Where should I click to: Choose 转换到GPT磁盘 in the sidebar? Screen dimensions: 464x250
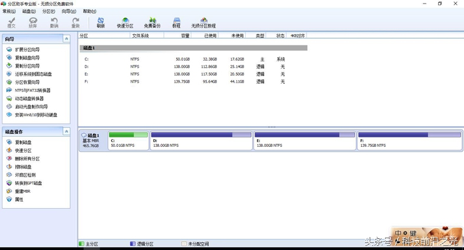28,183
